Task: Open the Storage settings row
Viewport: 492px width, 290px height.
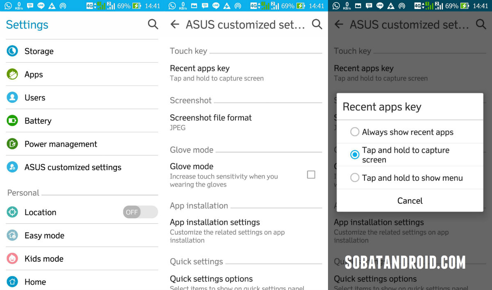Action: point(82,51)
